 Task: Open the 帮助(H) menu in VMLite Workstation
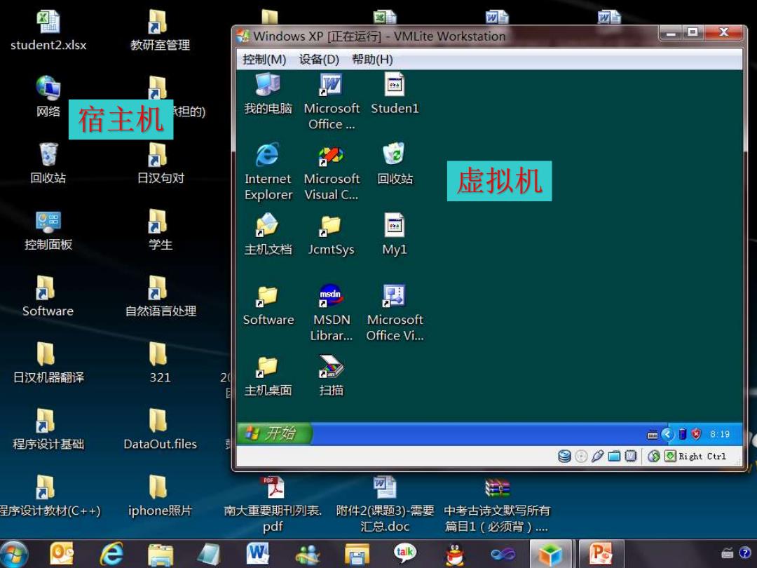tap(371, 60)
